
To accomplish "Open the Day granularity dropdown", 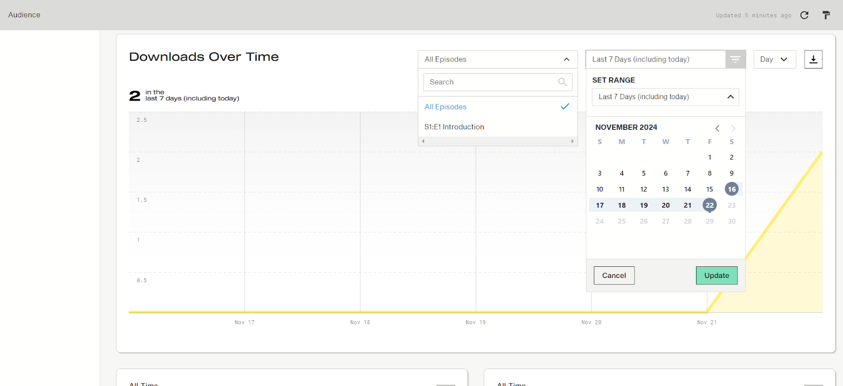I will pos(775,60).
